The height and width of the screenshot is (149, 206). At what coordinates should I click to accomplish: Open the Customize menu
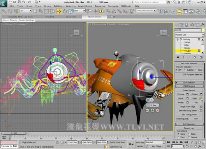(x=113, y=6)
